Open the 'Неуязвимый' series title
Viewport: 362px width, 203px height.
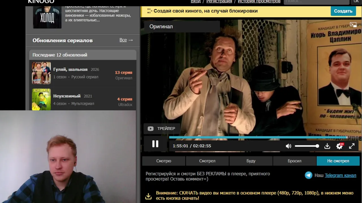click(x=67, y=96)
